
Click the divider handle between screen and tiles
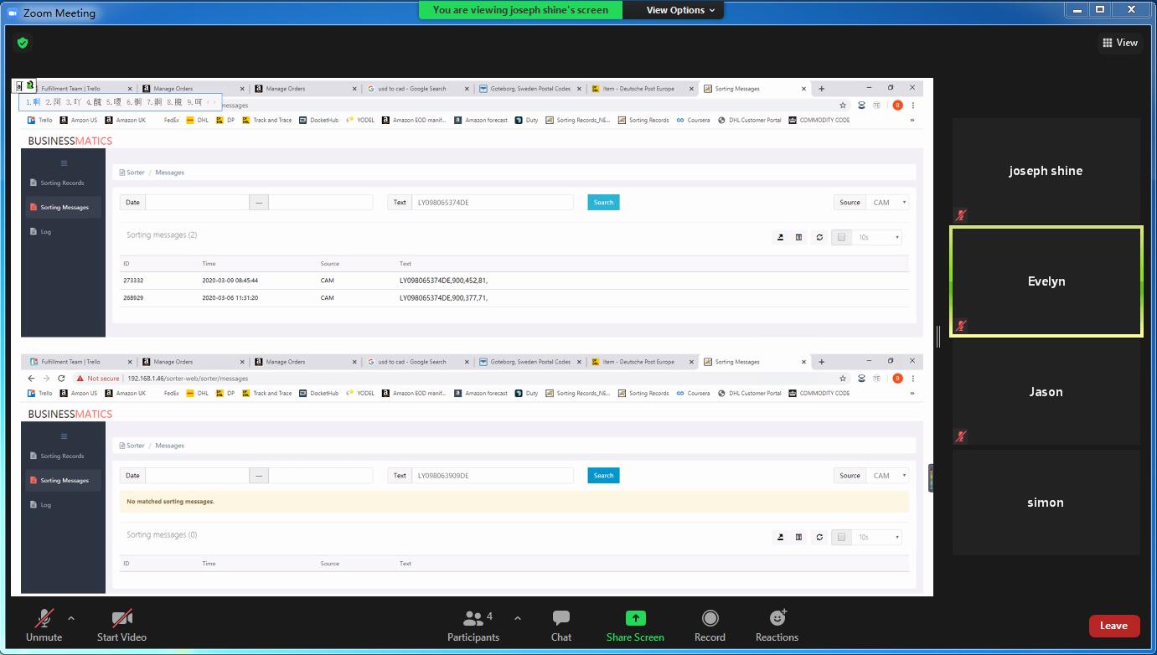[x=937, y=336]
